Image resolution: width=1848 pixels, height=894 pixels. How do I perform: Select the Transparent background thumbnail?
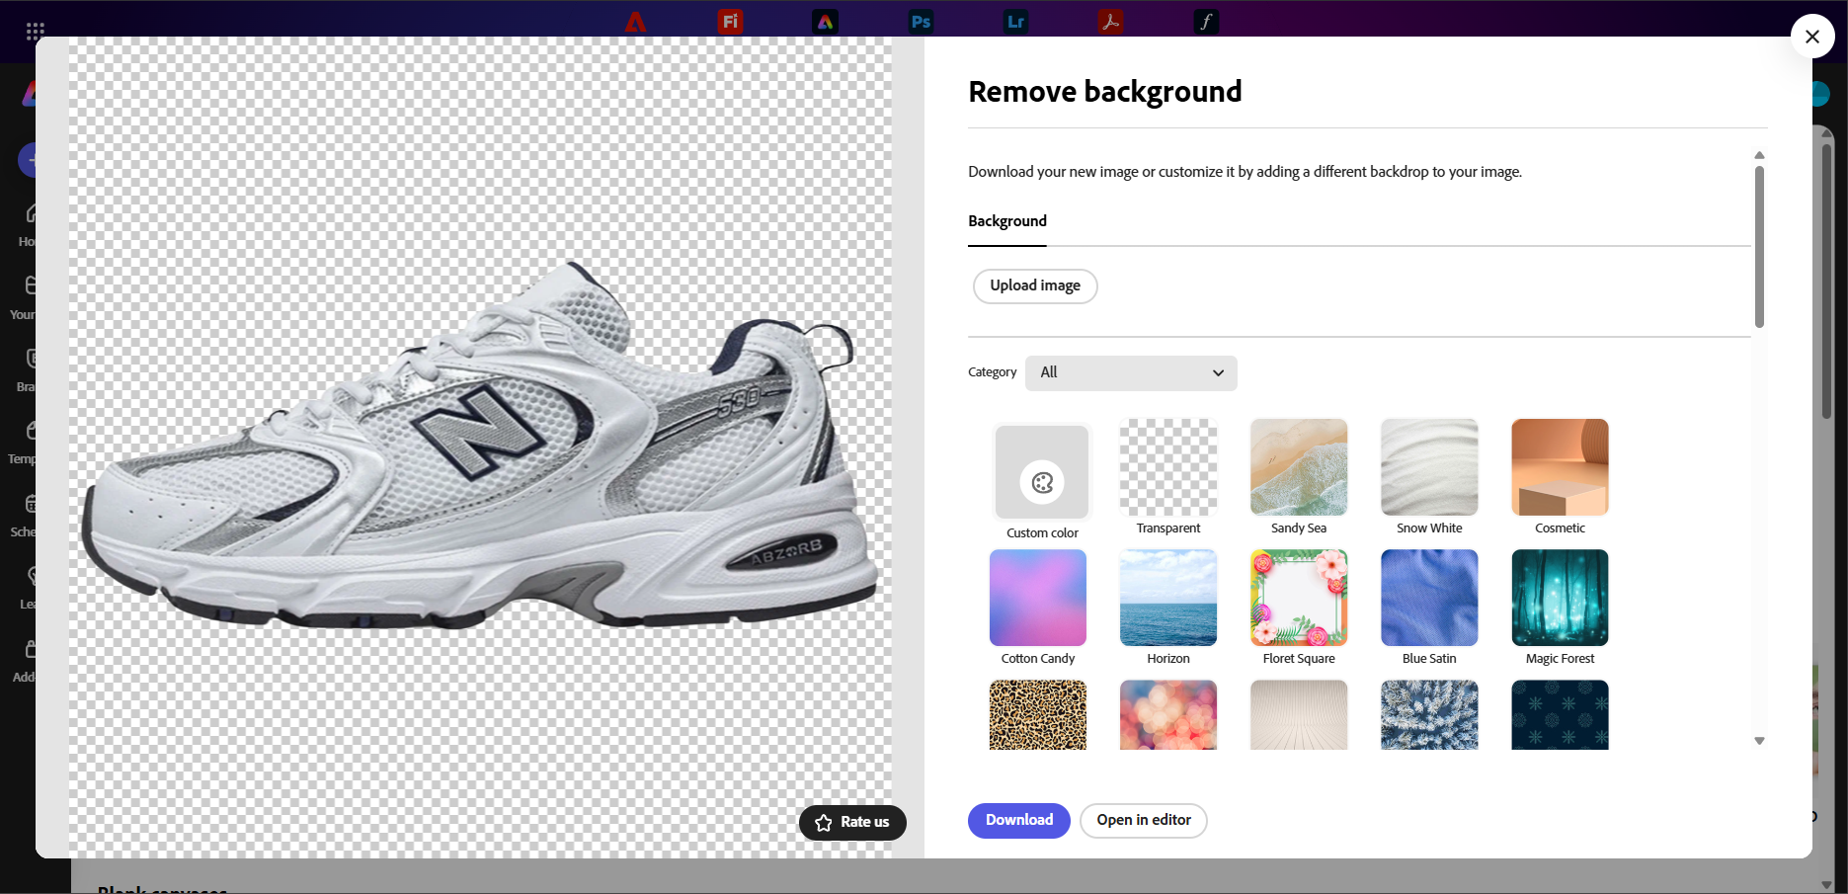click(x=1168, y=467)
